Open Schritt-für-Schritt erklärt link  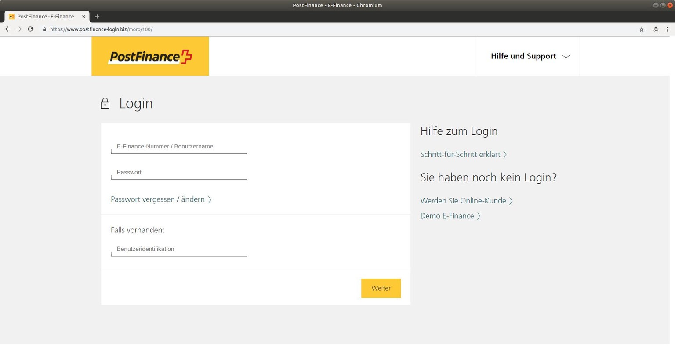click(x=464, y=154)
